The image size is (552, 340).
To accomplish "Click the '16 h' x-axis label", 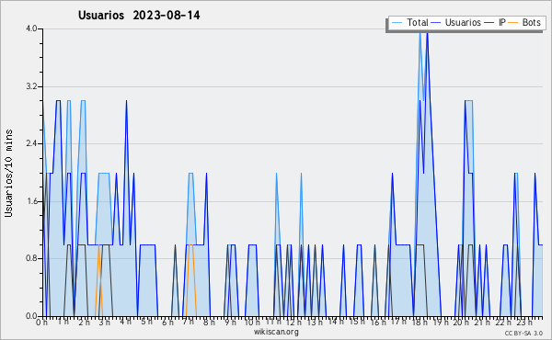I will click(x=378, y=323).
